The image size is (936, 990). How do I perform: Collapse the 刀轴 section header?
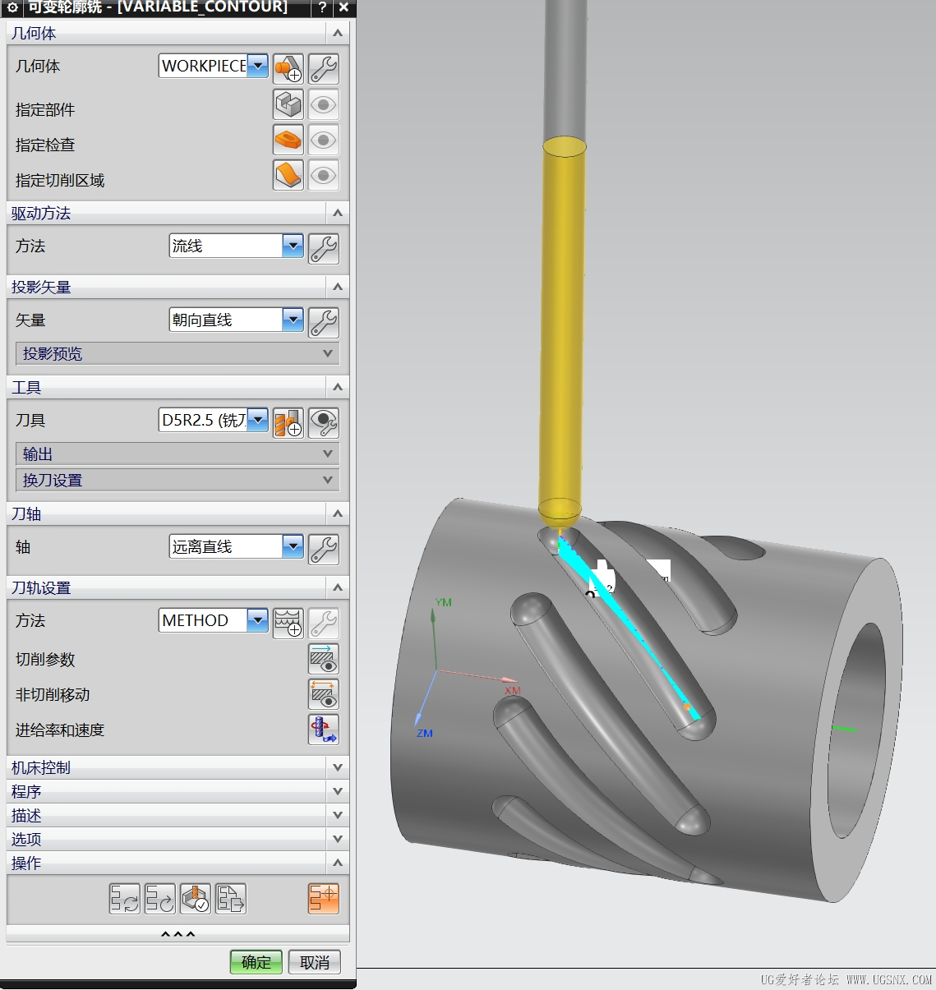pyautogui.click(x=178, y=514)
